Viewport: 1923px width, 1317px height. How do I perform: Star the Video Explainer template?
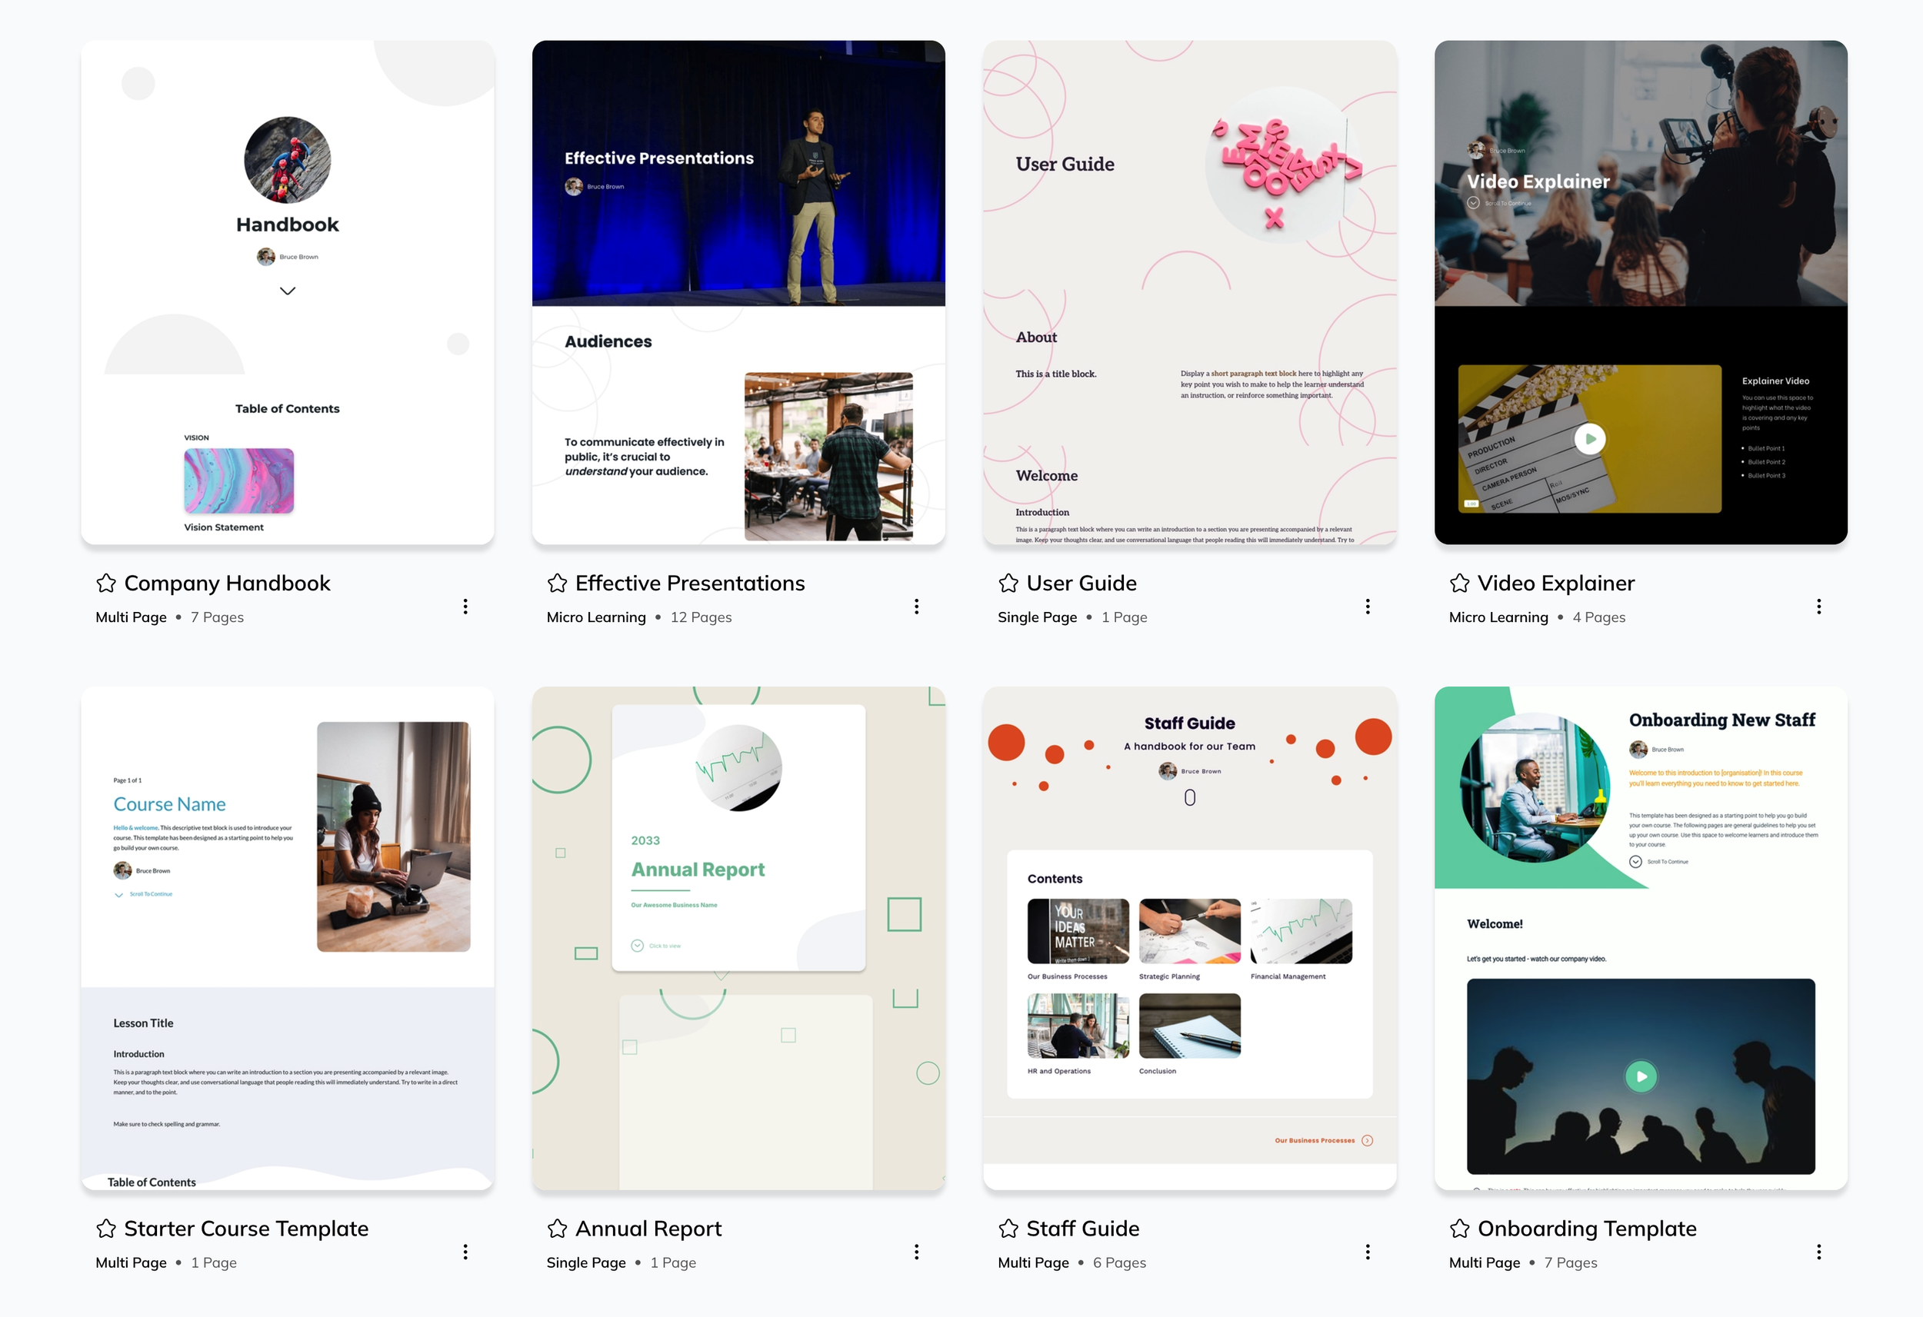[1459, 584]
